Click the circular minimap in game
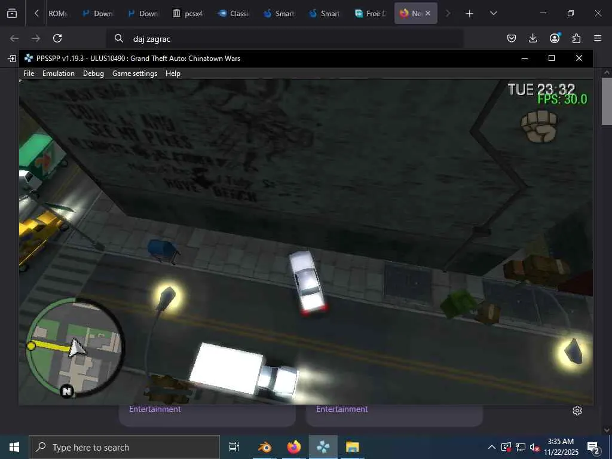The image size is (612, 459). click(x=75, y=347)
